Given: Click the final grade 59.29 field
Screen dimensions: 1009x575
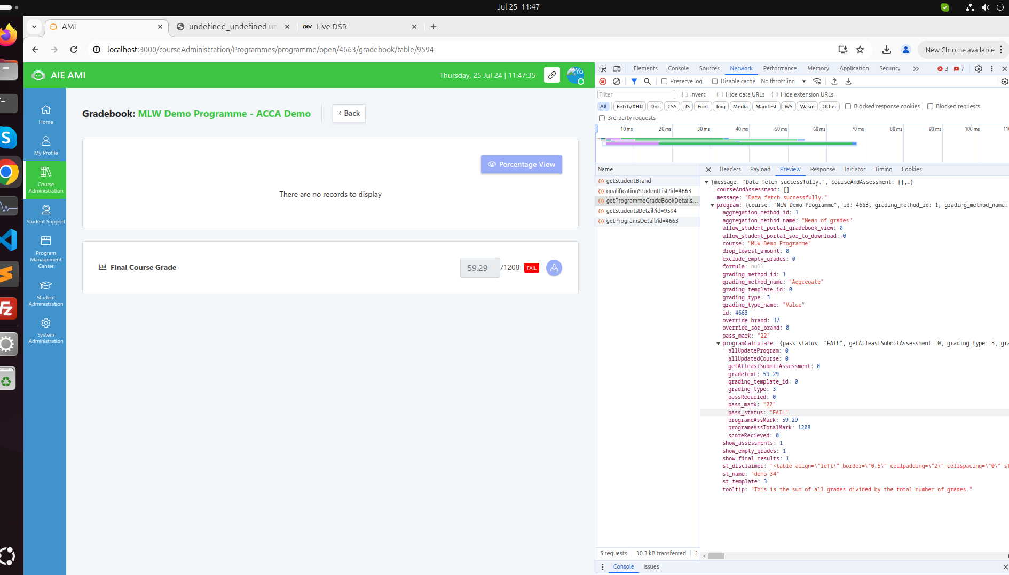Looking at the screenshot, I should [x=480, y=268].
